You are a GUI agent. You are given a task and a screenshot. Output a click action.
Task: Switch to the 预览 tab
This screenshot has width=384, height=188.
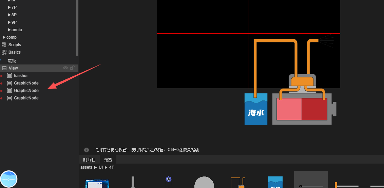(x=108, y=160)
